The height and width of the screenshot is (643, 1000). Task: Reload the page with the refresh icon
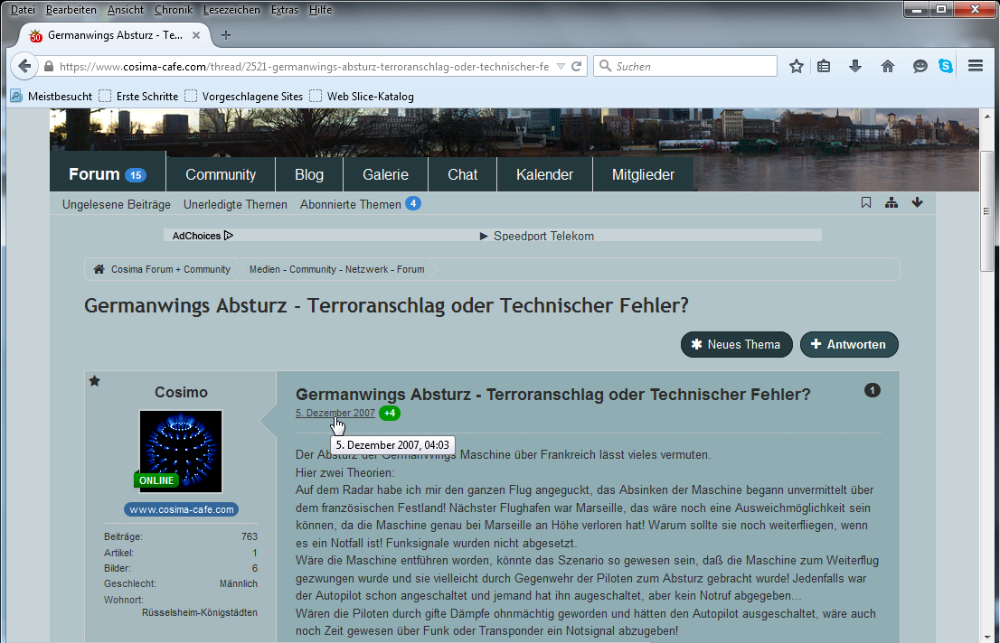click(x=576, y=66)
